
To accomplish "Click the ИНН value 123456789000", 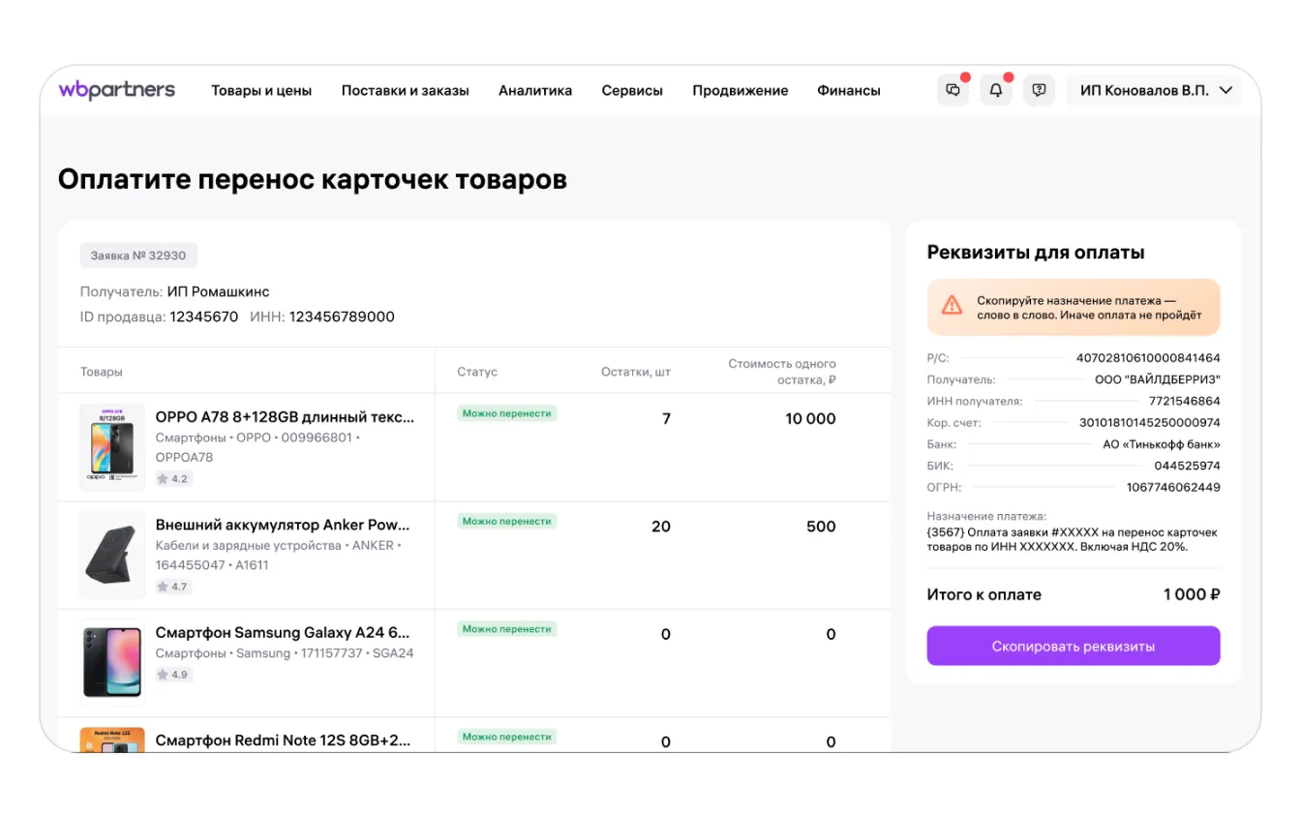I will [342, 317].
